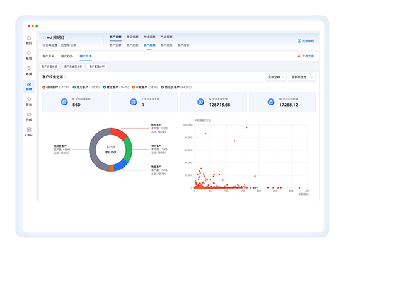Open the active 客户画像 sub-tab

(x=149, y=45)
